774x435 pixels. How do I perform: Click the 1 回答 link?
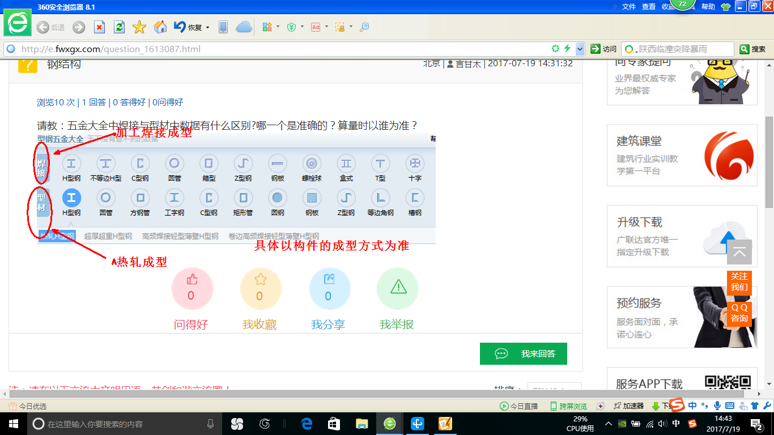94,103
